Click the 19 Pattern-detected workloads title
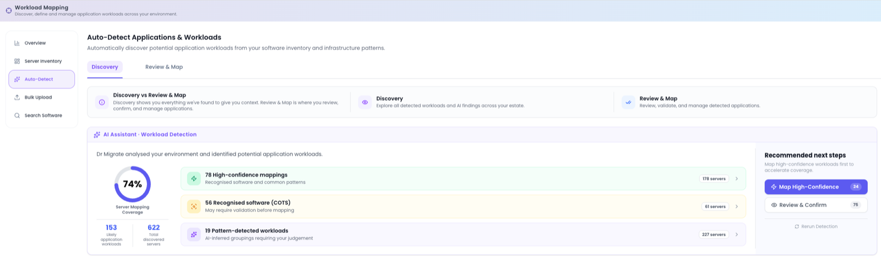881x259 pixels. pos(247,231)
